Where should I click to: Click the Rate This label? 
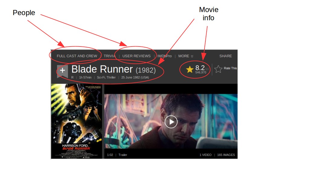(230, 68)
